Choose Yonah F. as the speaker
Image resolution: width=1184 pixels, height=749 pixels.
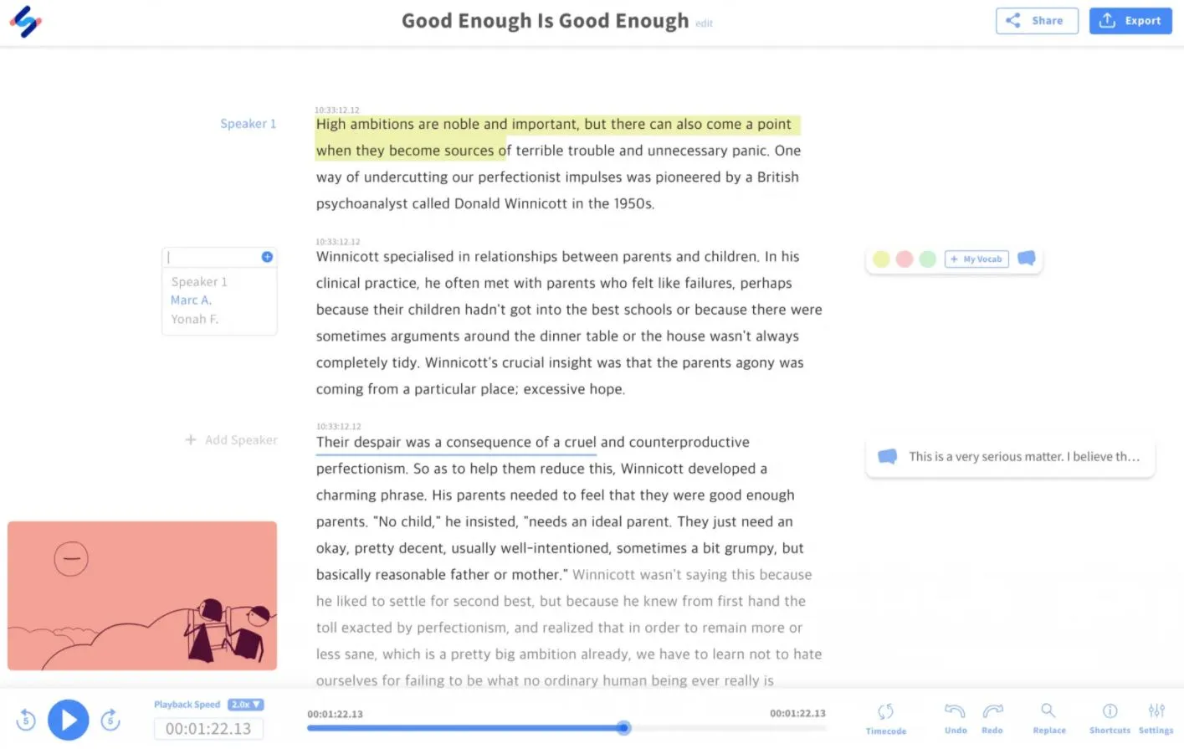pos(194,319)
